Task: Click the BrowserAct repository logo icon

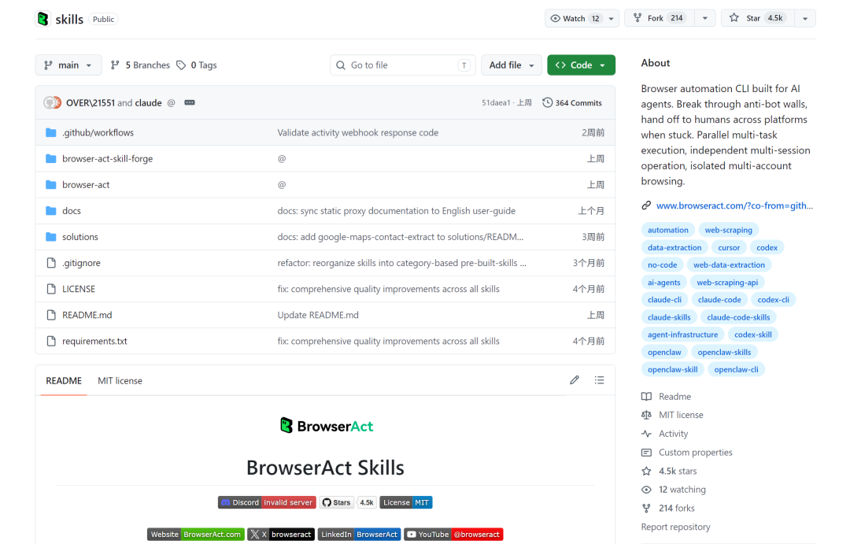Action: pos(42,19)
